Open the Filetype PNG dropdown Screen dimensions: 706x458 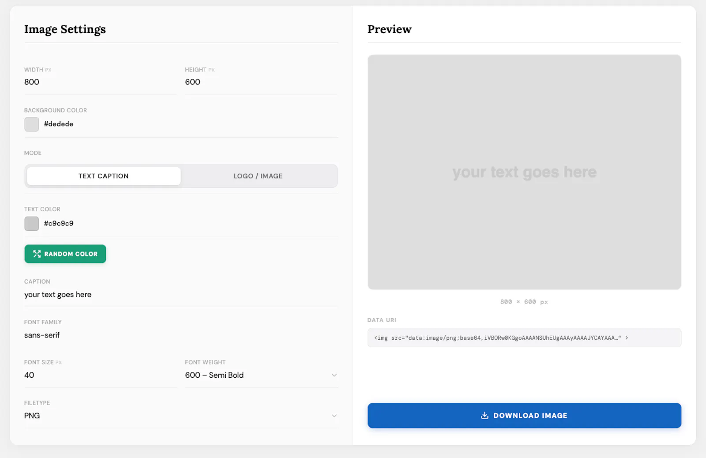click(x=181, y=416)
